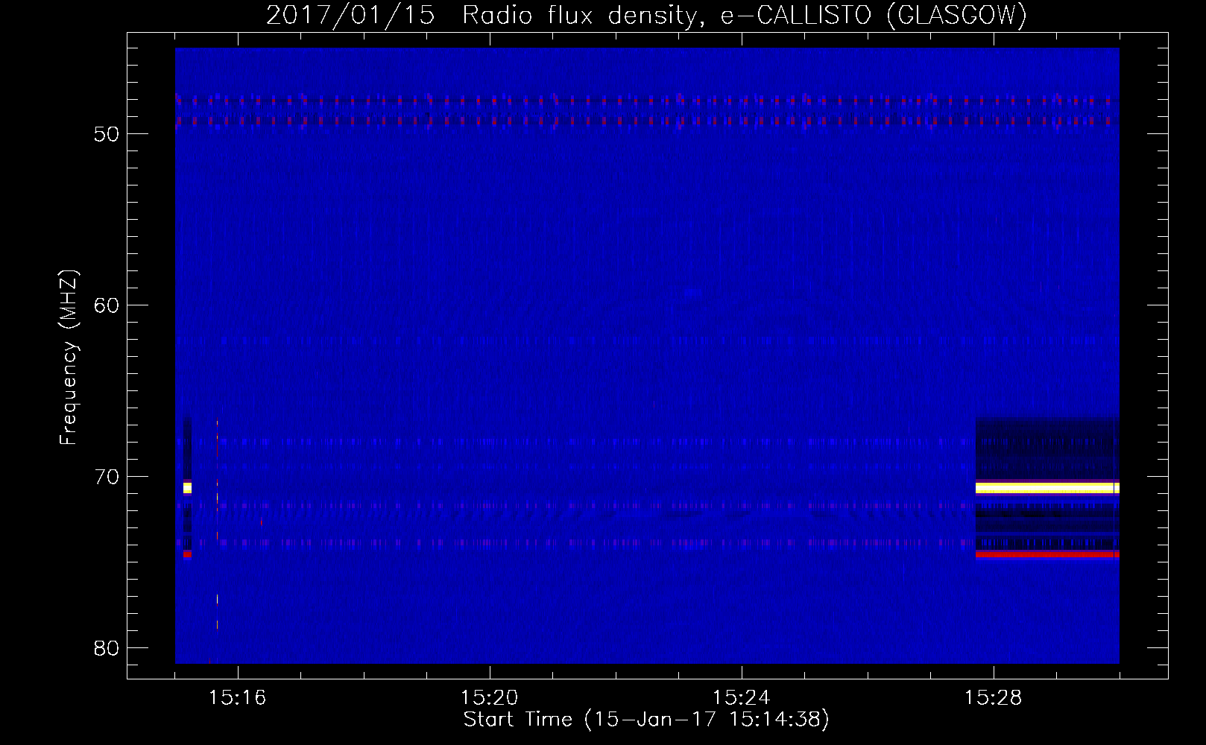The image size is (1206, 745).
Task: Click the small yellow burst at spectrogram start
Action: pyautogui.click(x=187, y=488)
